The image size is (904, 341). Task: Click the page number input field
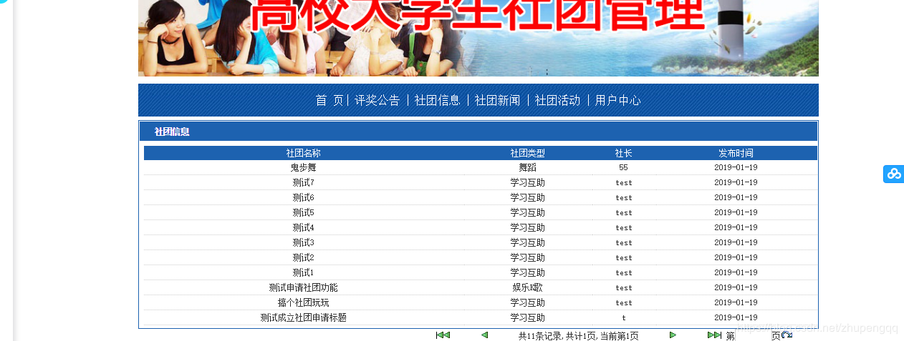click(753, 336)
